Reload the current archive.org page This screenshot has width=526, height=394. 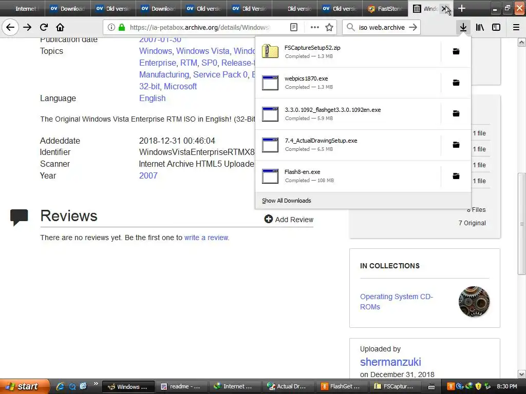44,27
